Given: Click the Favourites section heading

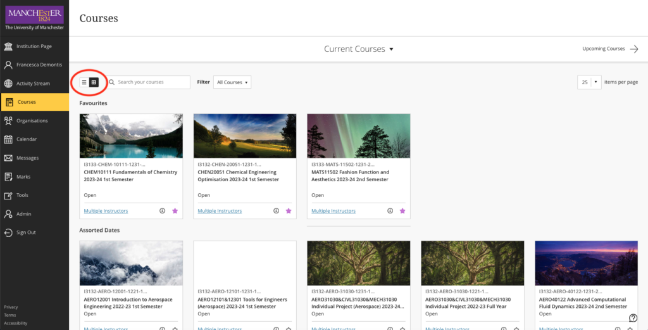Looking at the screenshot, I should pyautogui.click(x=94, y=103).
